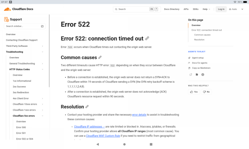Viewport: 249px width, 149px height.
Task: Click the Docs for agents icon
Action: pos(189,63)
